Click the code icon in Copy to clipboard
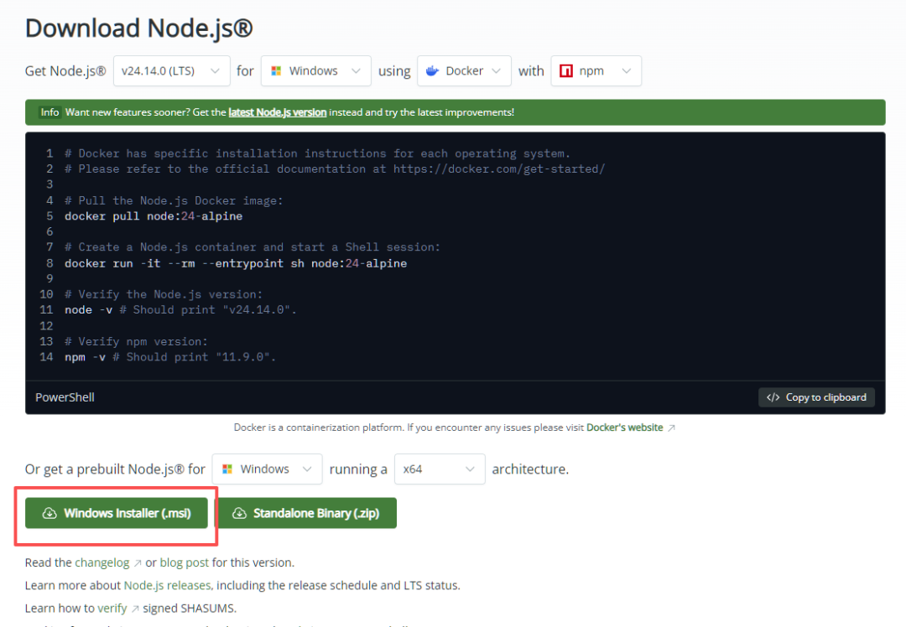Image resolution: width=906 pixels, height=627 pixels. click(x=773, y=397)
